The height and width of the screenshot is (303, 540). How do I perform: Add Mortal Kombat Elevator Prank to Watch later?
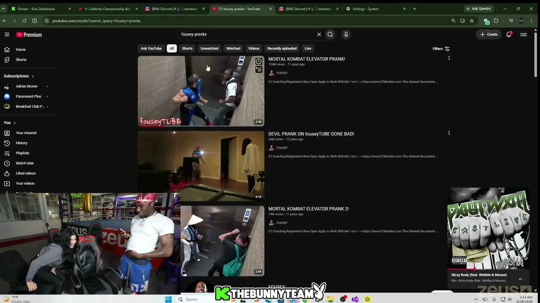coord(259,61)
